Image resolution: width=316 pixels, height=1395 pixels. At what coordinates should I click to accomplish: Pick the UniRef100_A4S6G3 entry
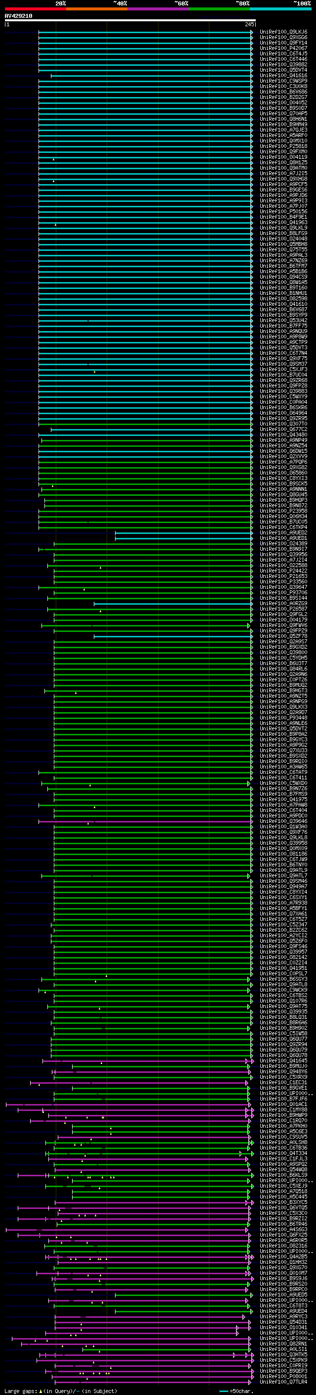[x=283, y=1229]
